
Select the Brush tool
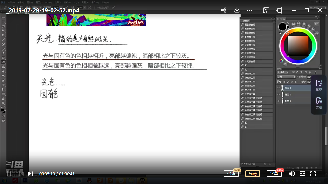(x=3, y=49)
